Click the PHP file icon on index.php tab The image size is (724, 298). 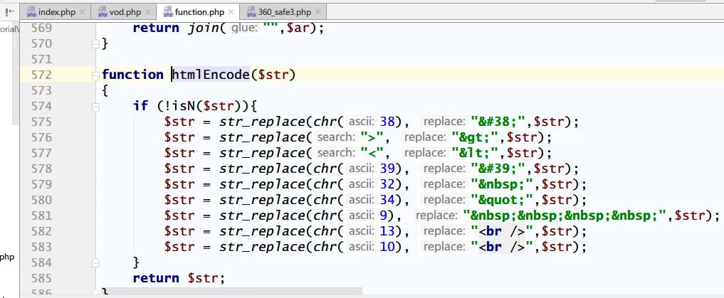(x=31, y=12)
